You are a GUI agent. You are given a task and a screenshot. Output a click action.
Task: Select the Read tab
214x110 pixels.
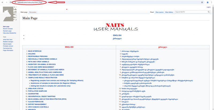point(152,12)
